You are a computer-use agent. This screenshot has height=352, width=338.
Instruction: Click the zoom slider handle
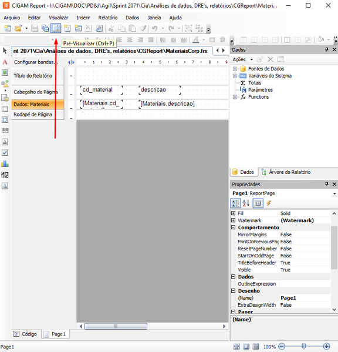pos(304,346)
